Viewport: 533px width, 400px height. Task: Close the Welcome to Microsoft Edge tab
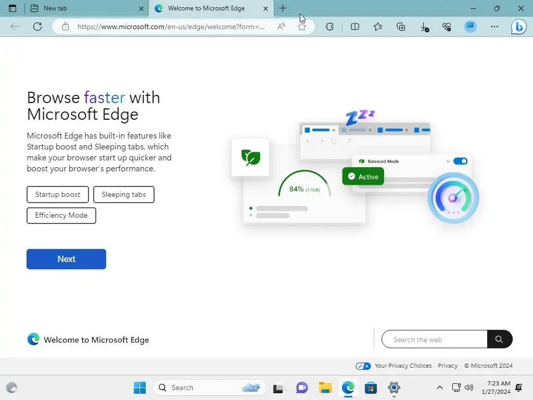(x=265, y=8)
